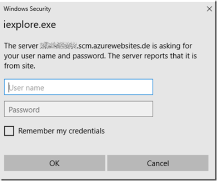Confirm credentials with the OK button
Viewport: 217px width, 181px height.
pyautogui.click(x=54, y=163)
